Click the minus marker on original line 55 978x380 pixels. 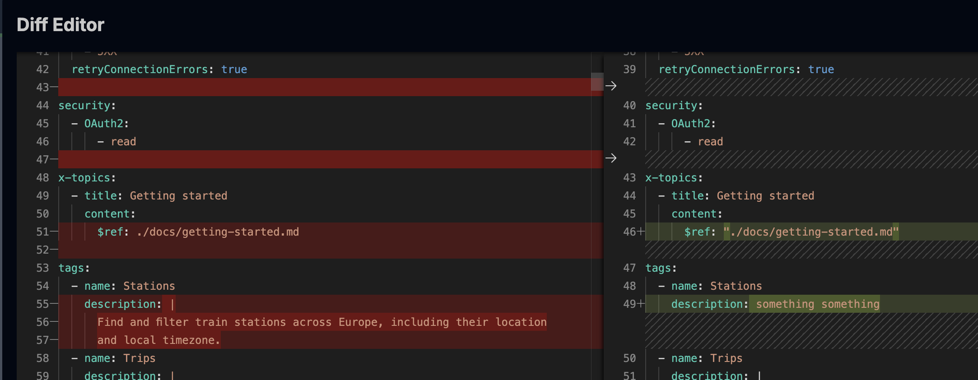54,304
